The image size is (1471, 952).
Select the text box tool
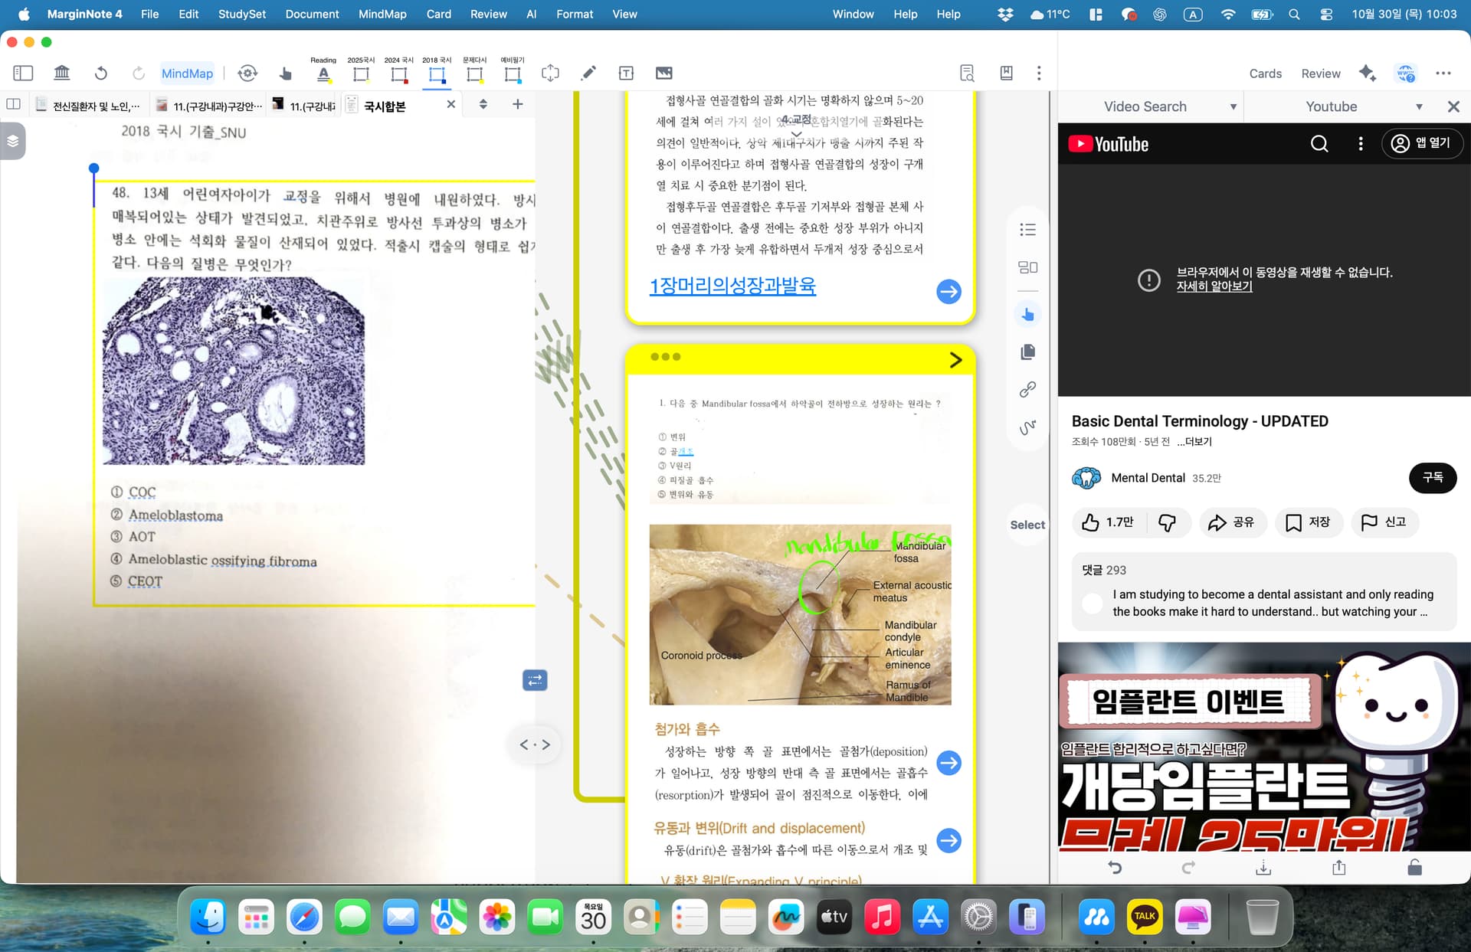tap(626, 73)
